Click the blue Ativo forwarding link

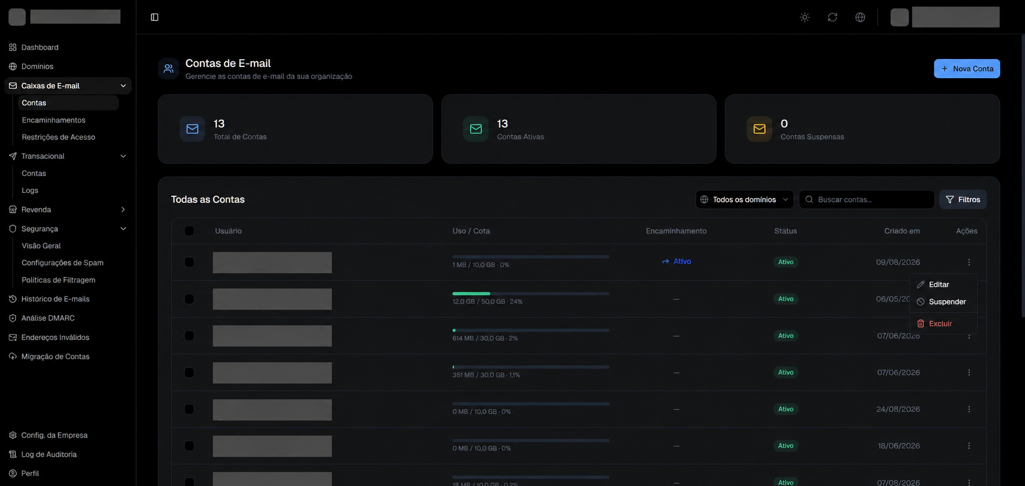point(676,261)
